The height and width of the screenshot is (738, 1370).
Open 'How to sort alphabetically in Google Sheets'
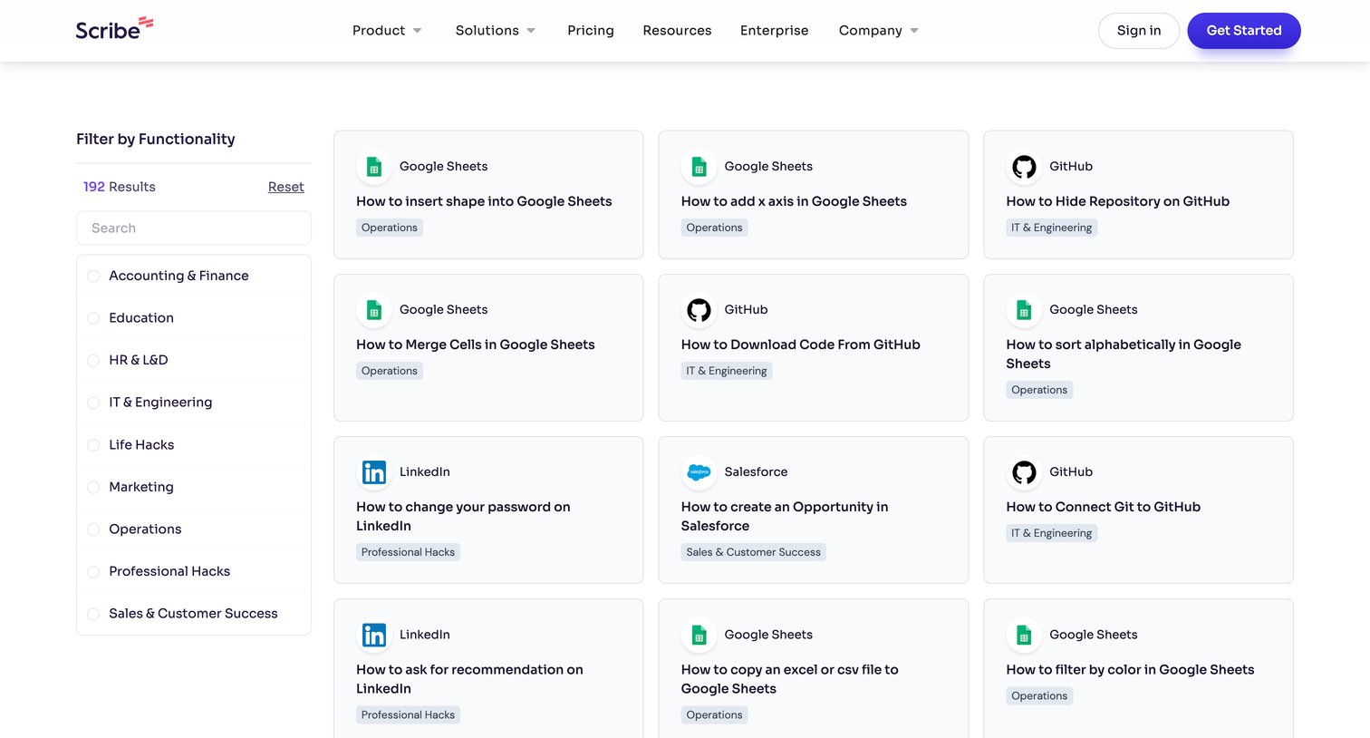pos(1124,354)
